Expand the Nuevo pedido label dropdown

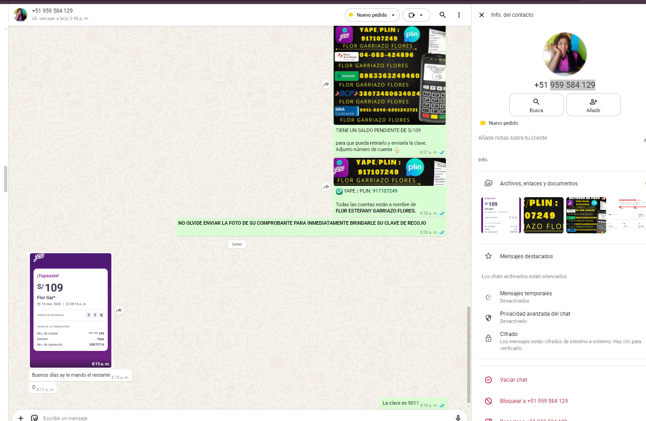tap(372, 15)
